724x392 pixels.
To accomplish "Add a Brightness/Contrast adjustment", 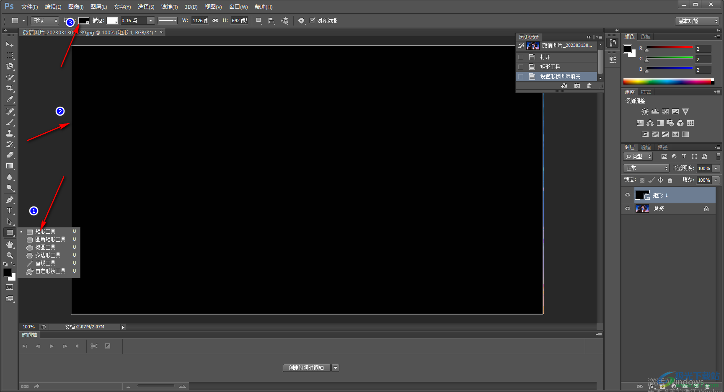I will pyautogui.click(x=645, y=112).
